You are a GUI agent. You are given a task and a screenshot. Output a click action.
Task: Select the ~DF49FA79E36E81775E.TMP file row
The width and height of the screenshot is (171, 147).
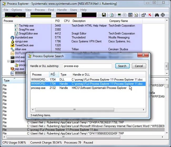83,122
